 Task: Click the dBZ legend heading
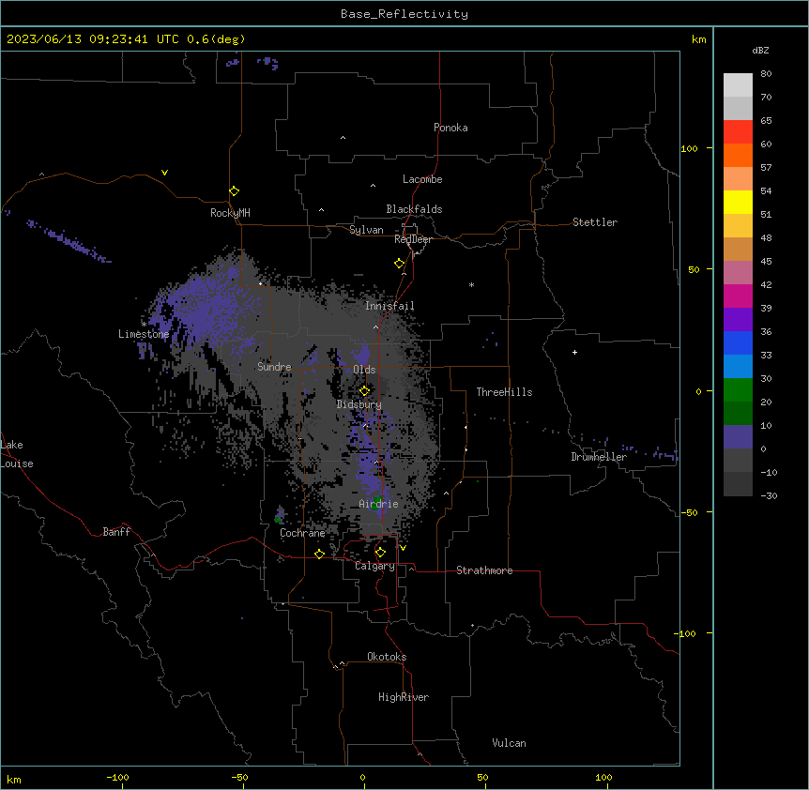point(760,50)
